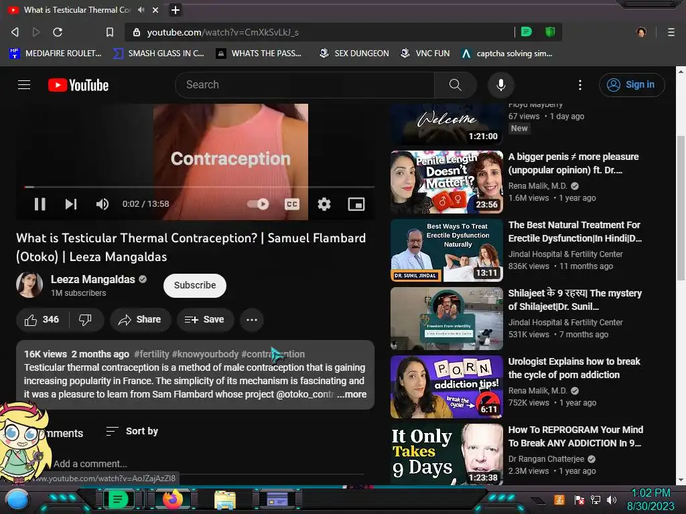Viewport: 686px width, 514px height.
Task: Enable miniplayer mode icon
Action: pos(356,204)
